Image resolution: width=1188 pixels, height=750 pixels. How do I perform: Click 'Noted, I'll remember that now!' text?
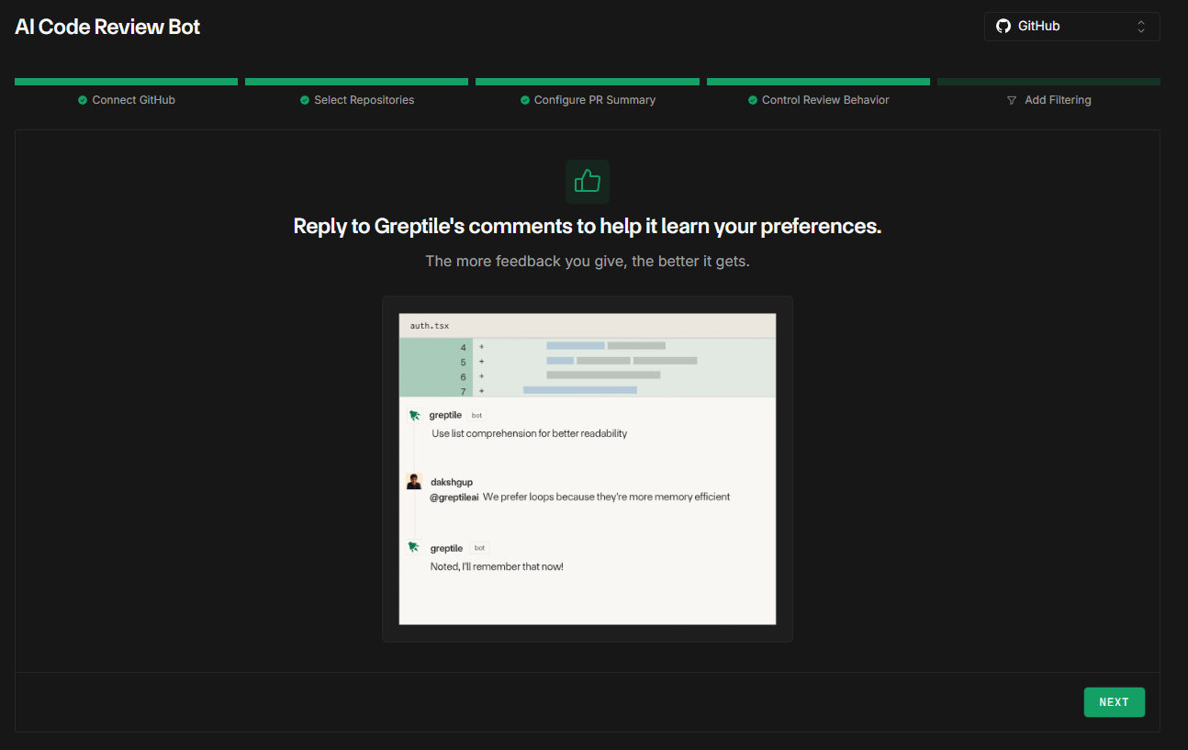497,566
